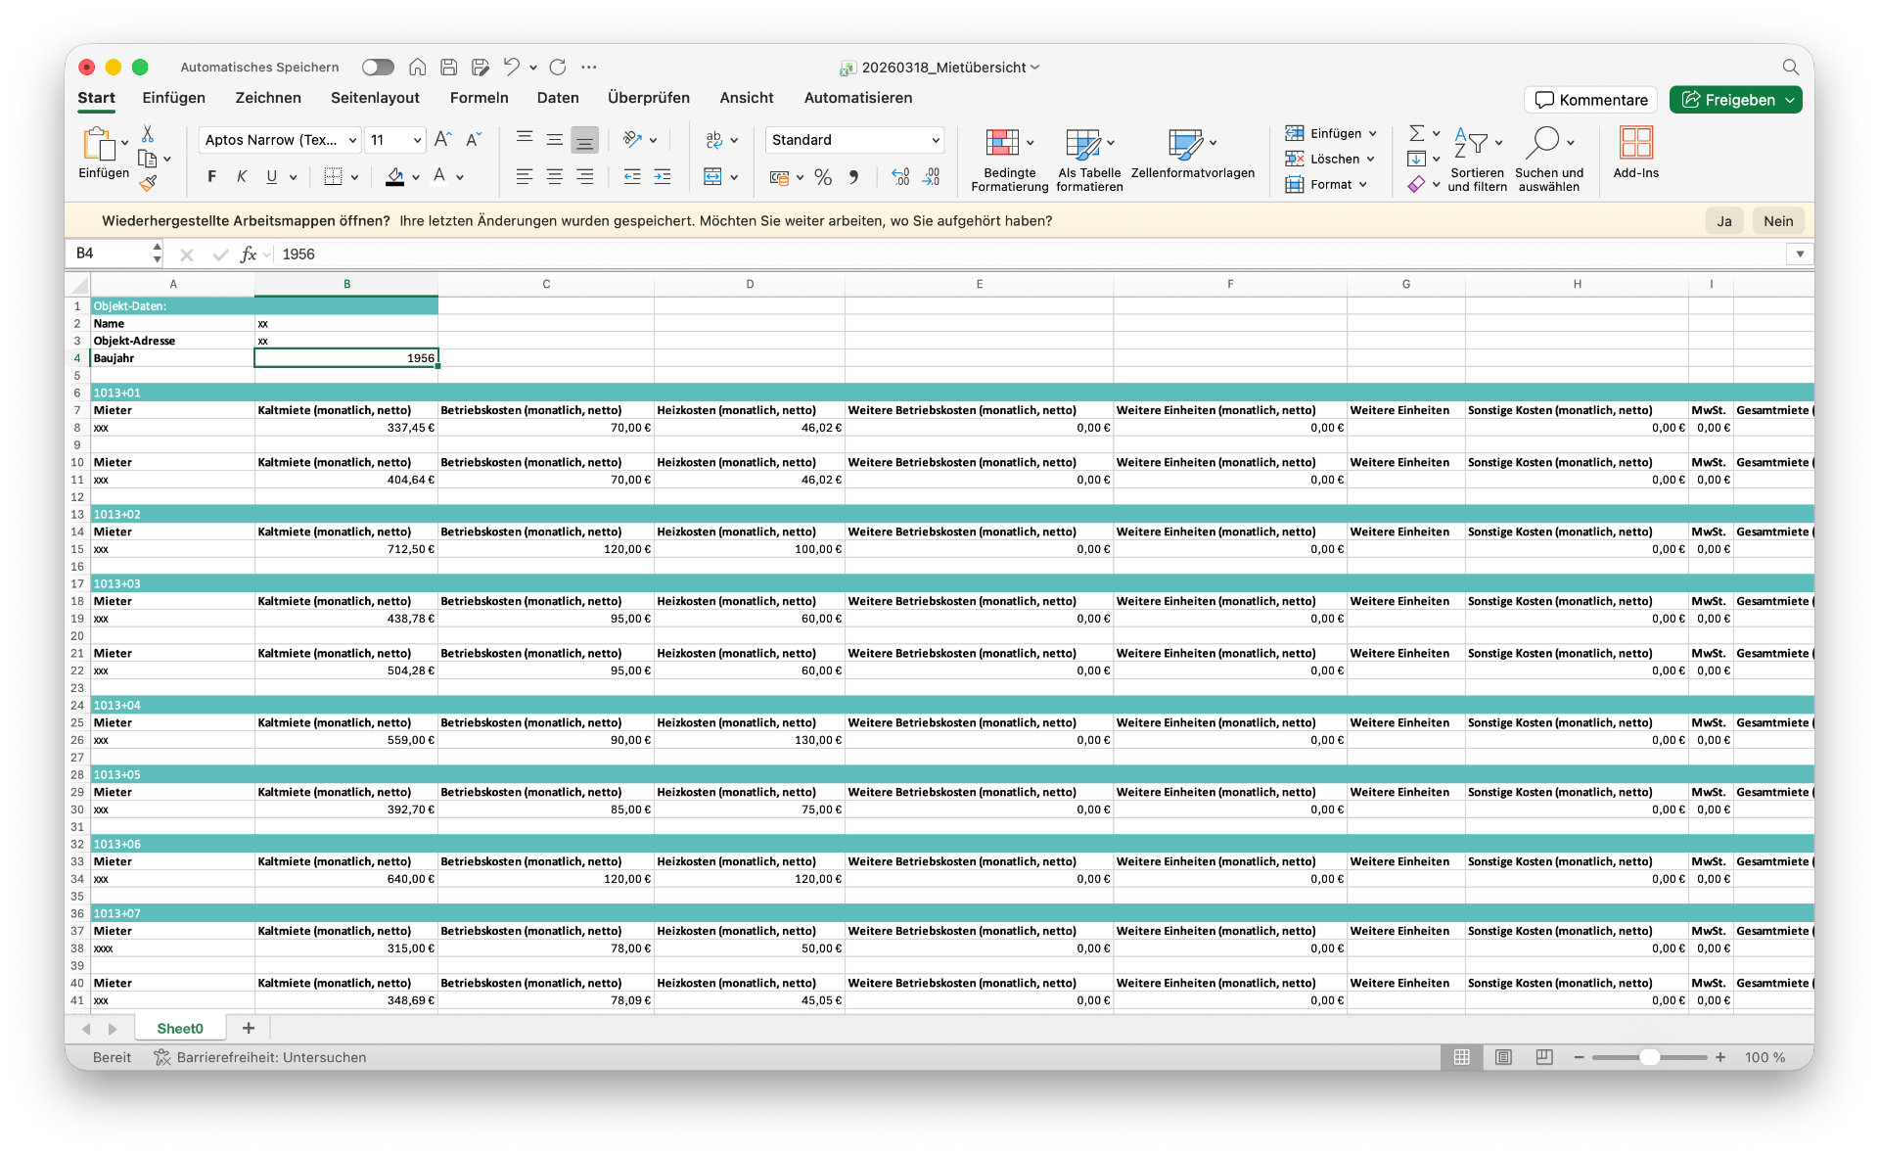Open the Einfügen ribbon tab
Viewport: 1879px width, 1156px height.
coord(174,98)
